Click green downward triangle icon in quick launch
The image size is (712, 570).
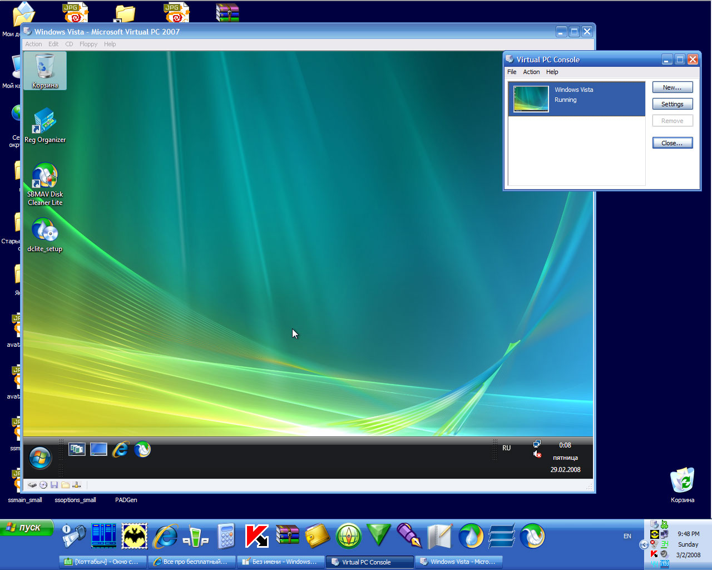pos(379,535)
